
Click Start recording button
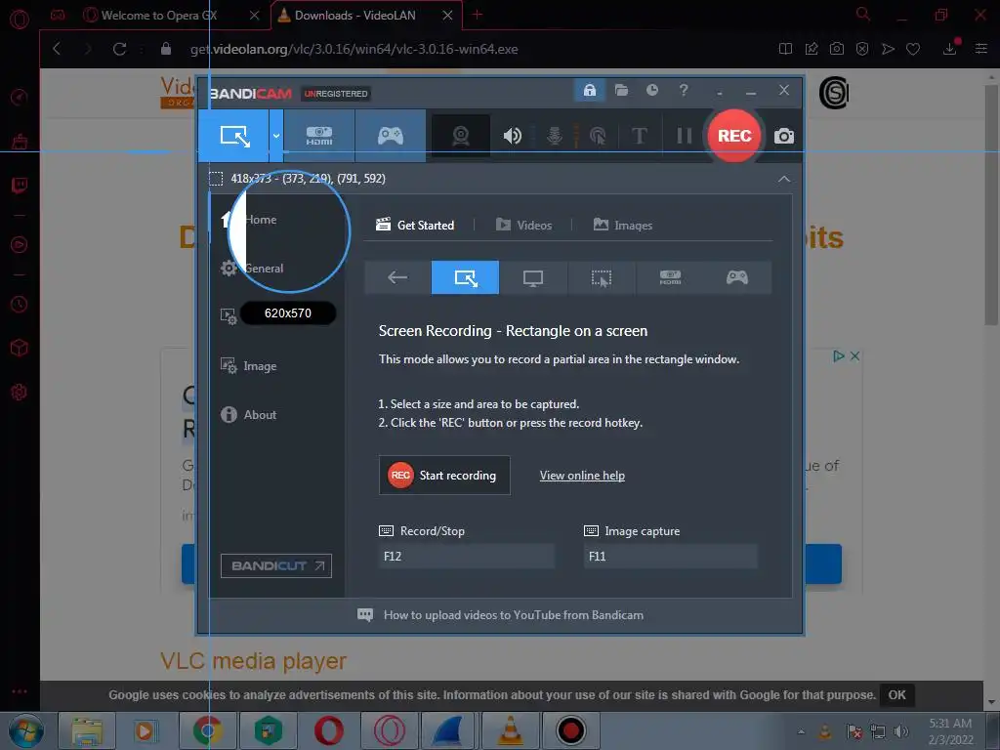point(444,476)
